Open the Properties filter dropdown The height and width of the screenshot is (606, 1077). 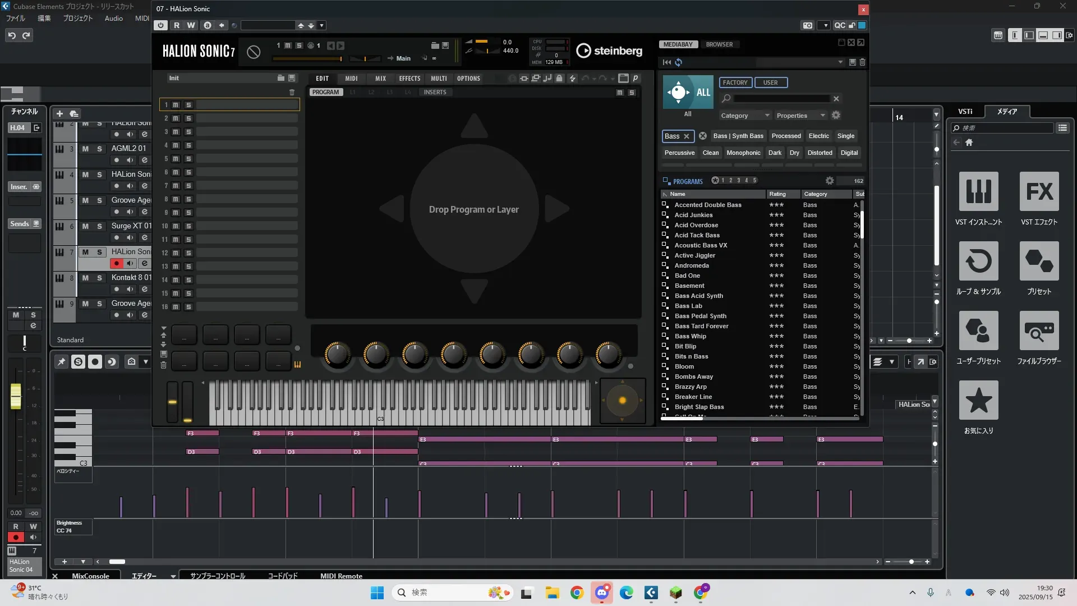pyautogui.click(x=800, y=116)
